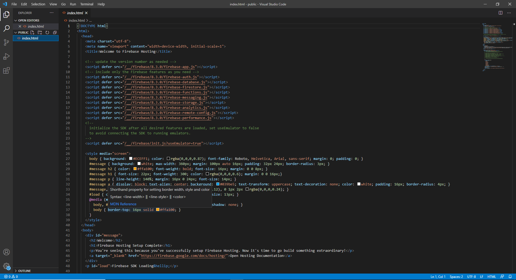The image size is (516, 280).
Task: Click the firebase hosting docs URL
Action: [183, 256]
